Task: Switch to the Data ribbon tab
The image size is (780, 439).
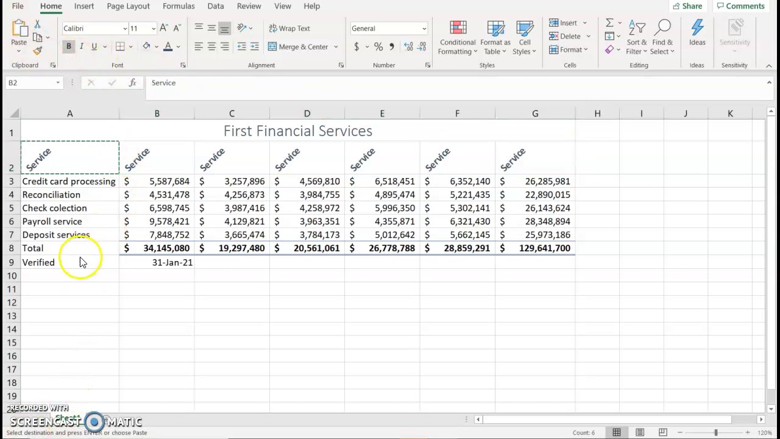Action: (x=216, y=6)
